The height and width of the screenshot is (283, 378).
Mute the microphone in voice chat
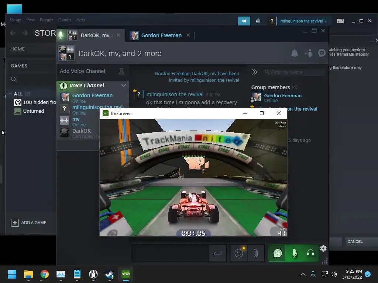click(x=294, y=253)
